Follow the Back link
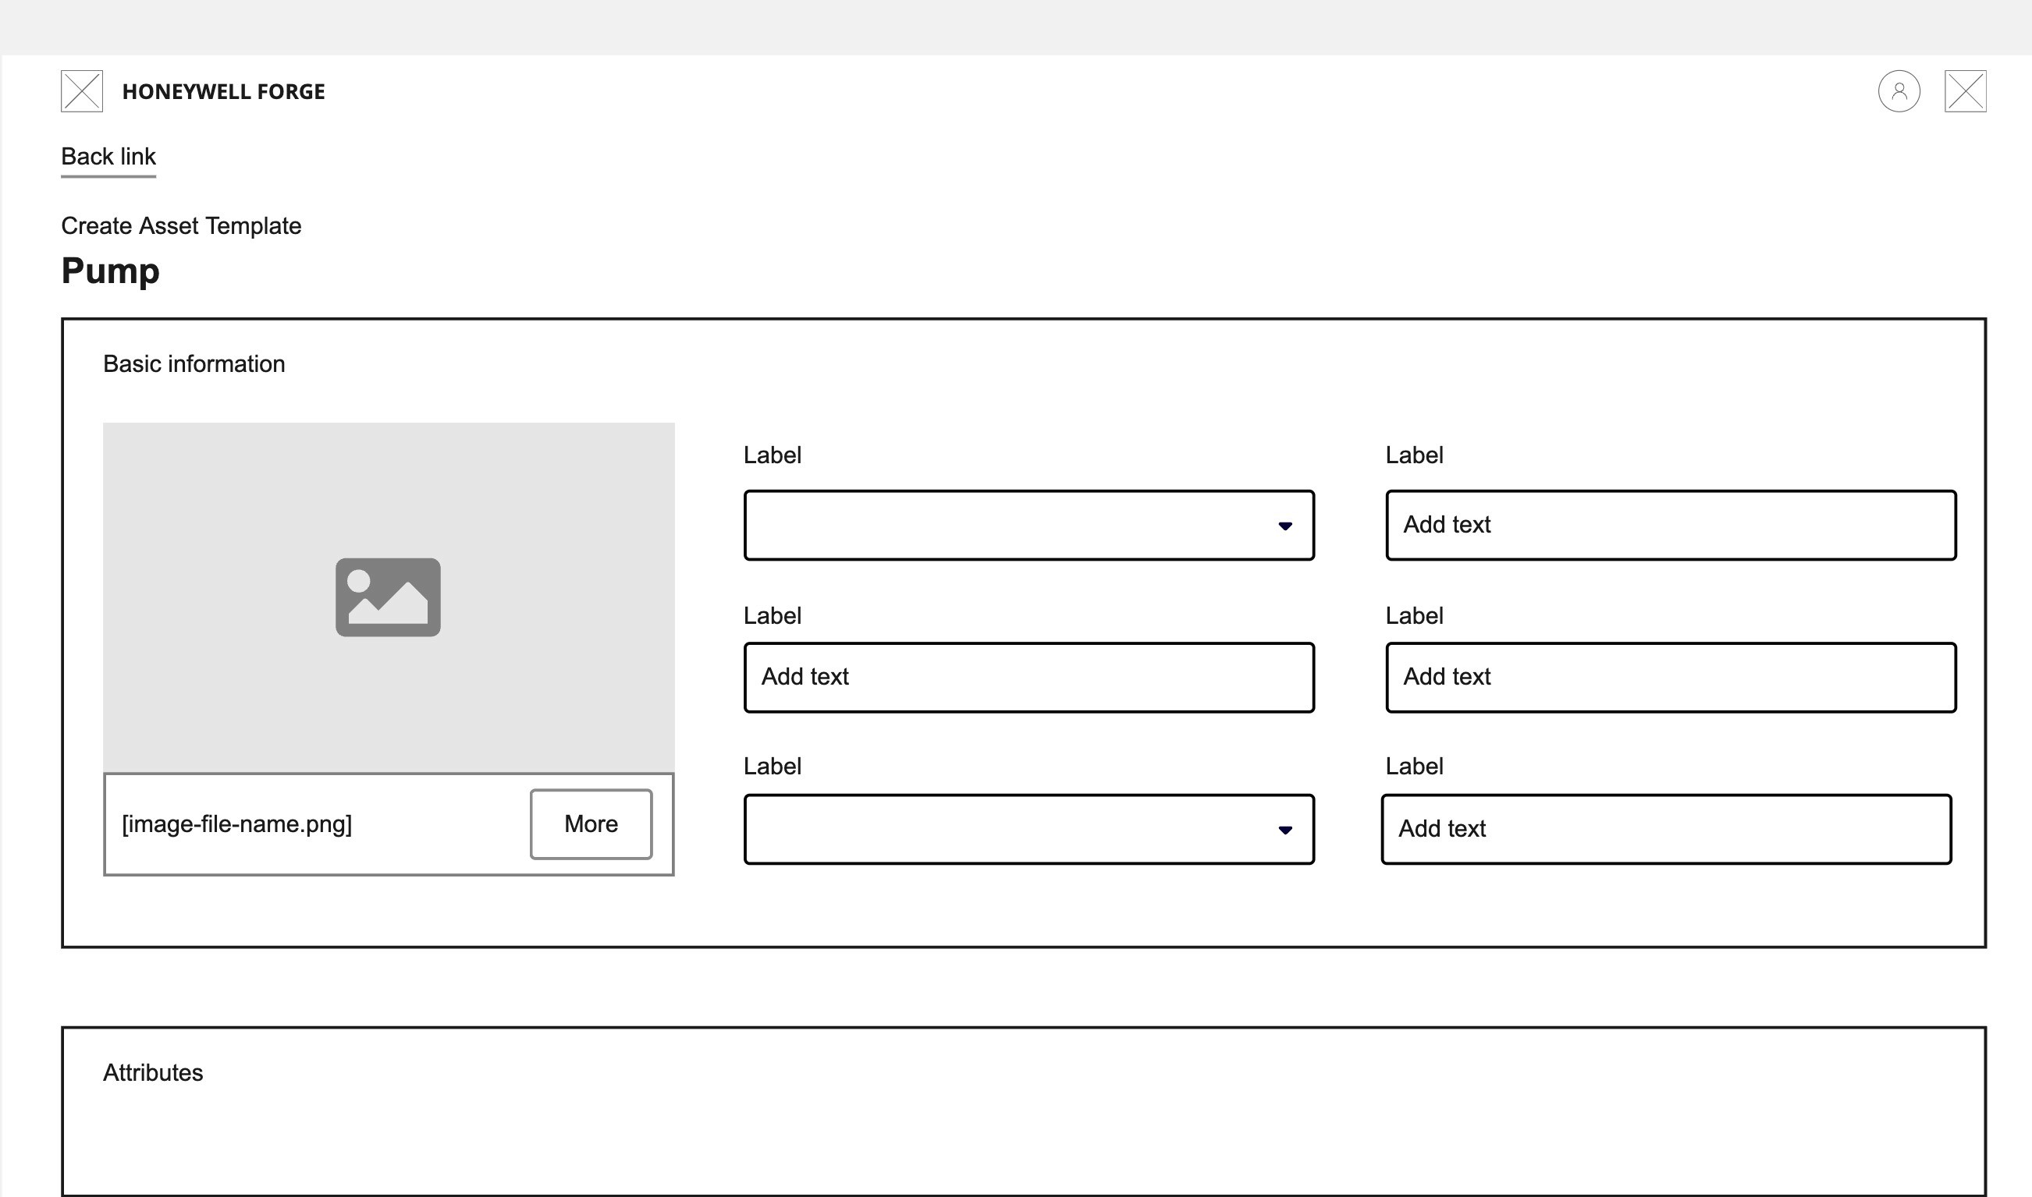2032x1197 pixels. click(108, 157)
